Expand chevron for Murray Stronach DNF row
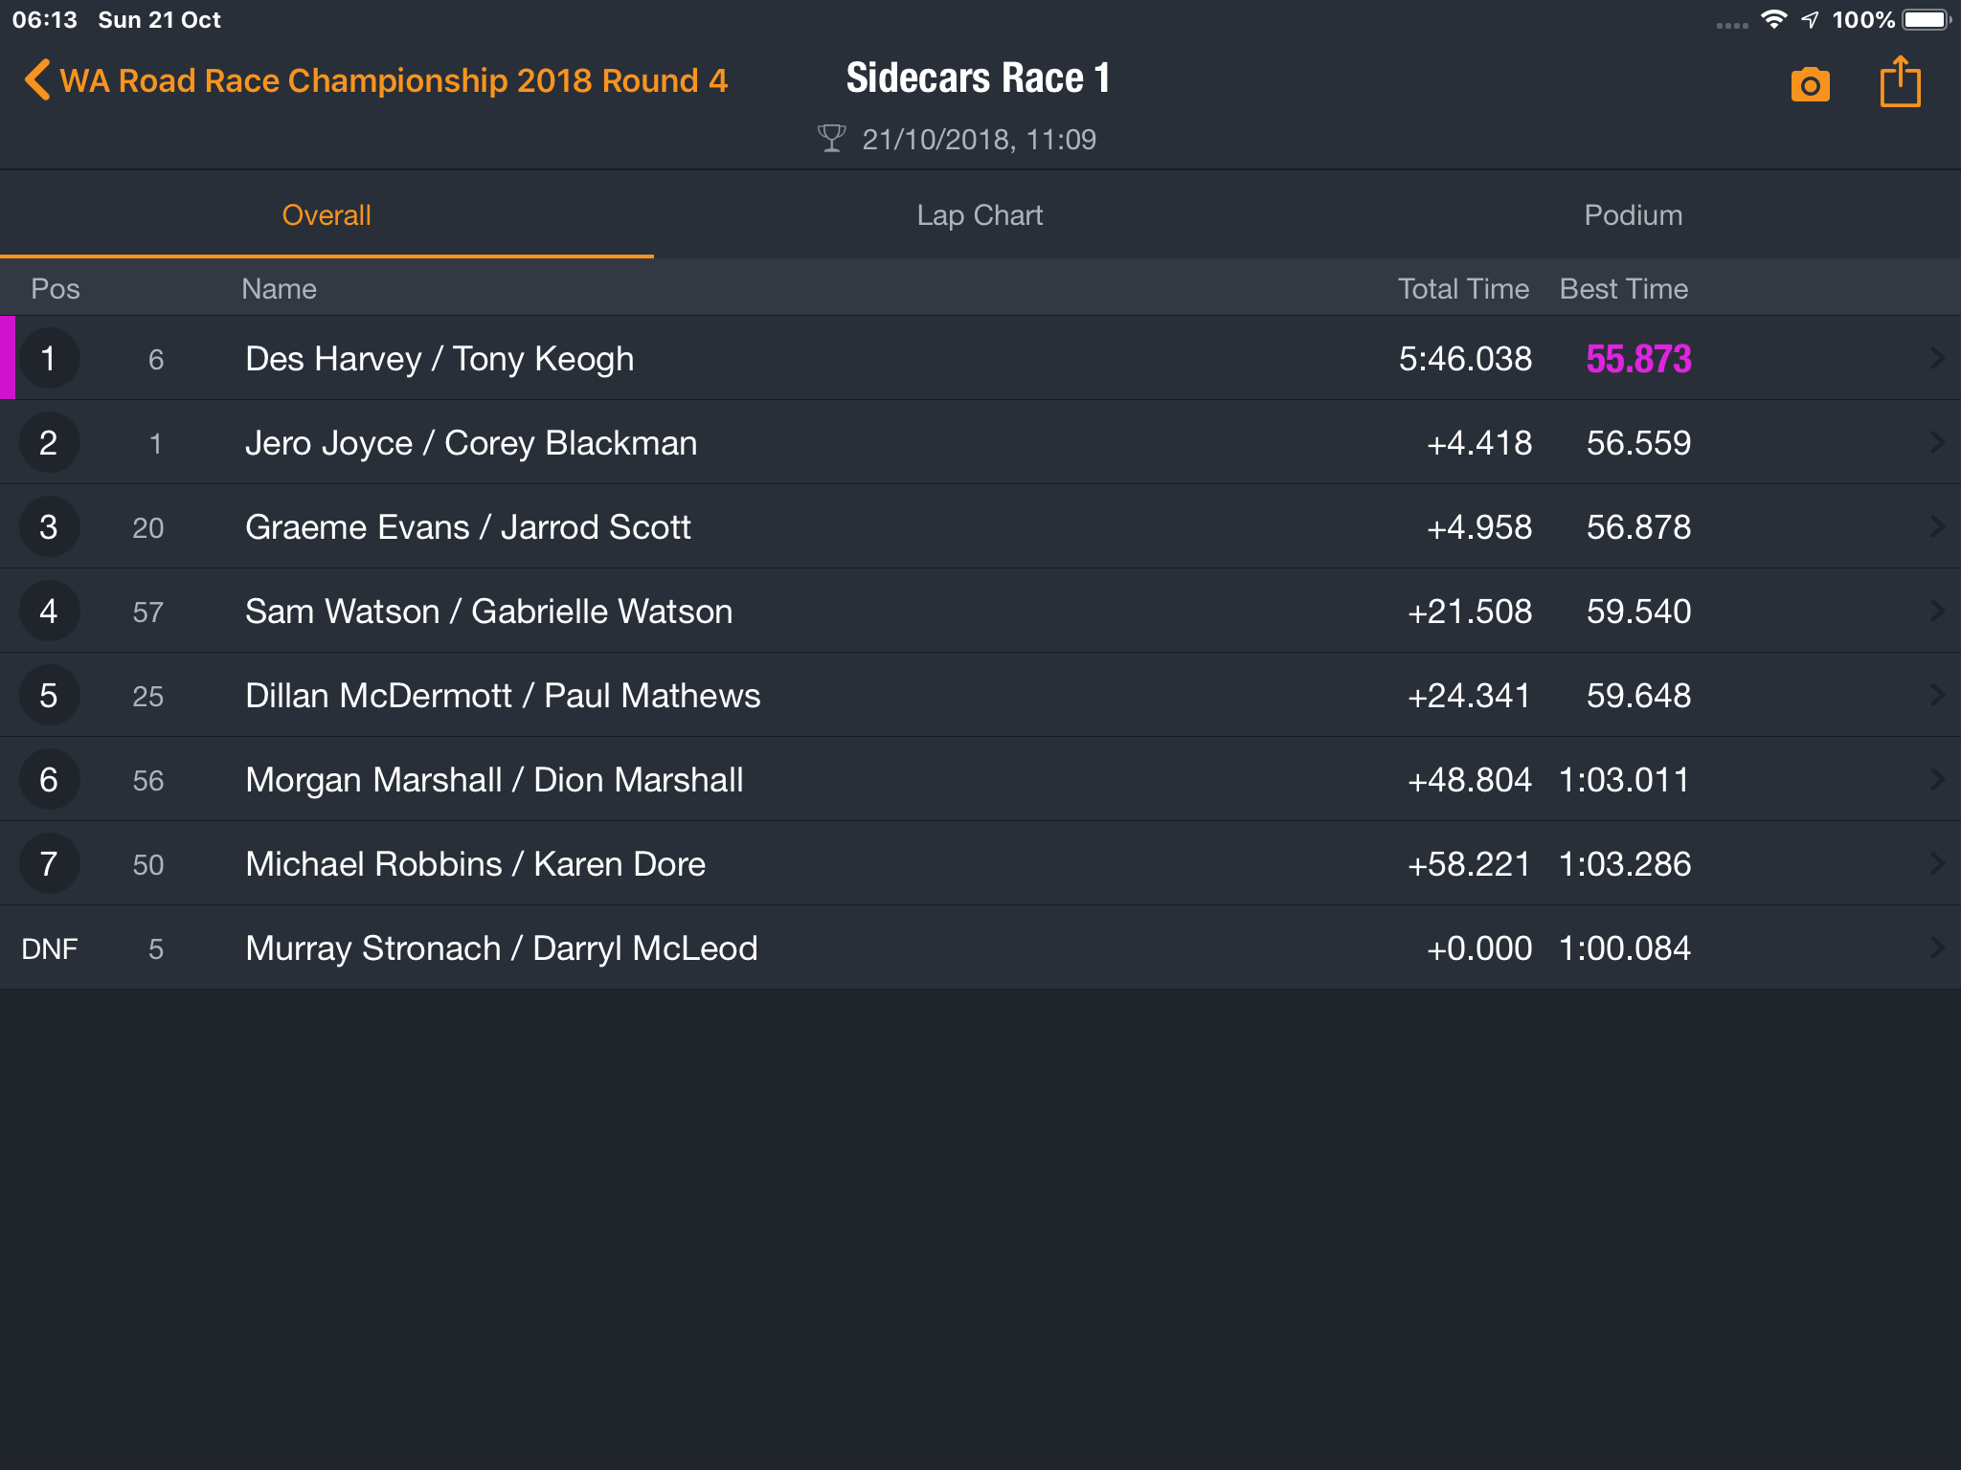Screen dimensions: 1961x1470 [x=1936, y=947]
